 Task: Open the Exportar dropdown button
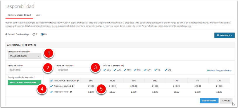[225, 35]
